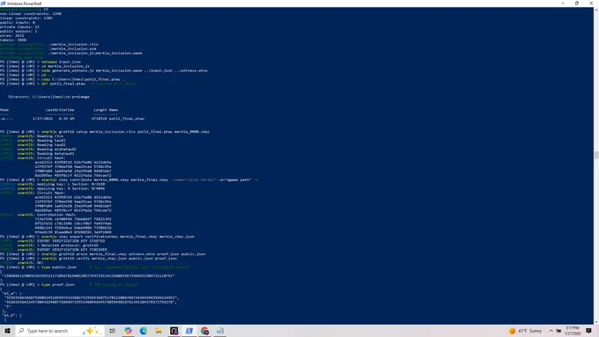The height and width of the screenshot is (337, 599).
Task: Click the PowerShell vertical scrollbar thumb
Action: [x=596, y=155]
